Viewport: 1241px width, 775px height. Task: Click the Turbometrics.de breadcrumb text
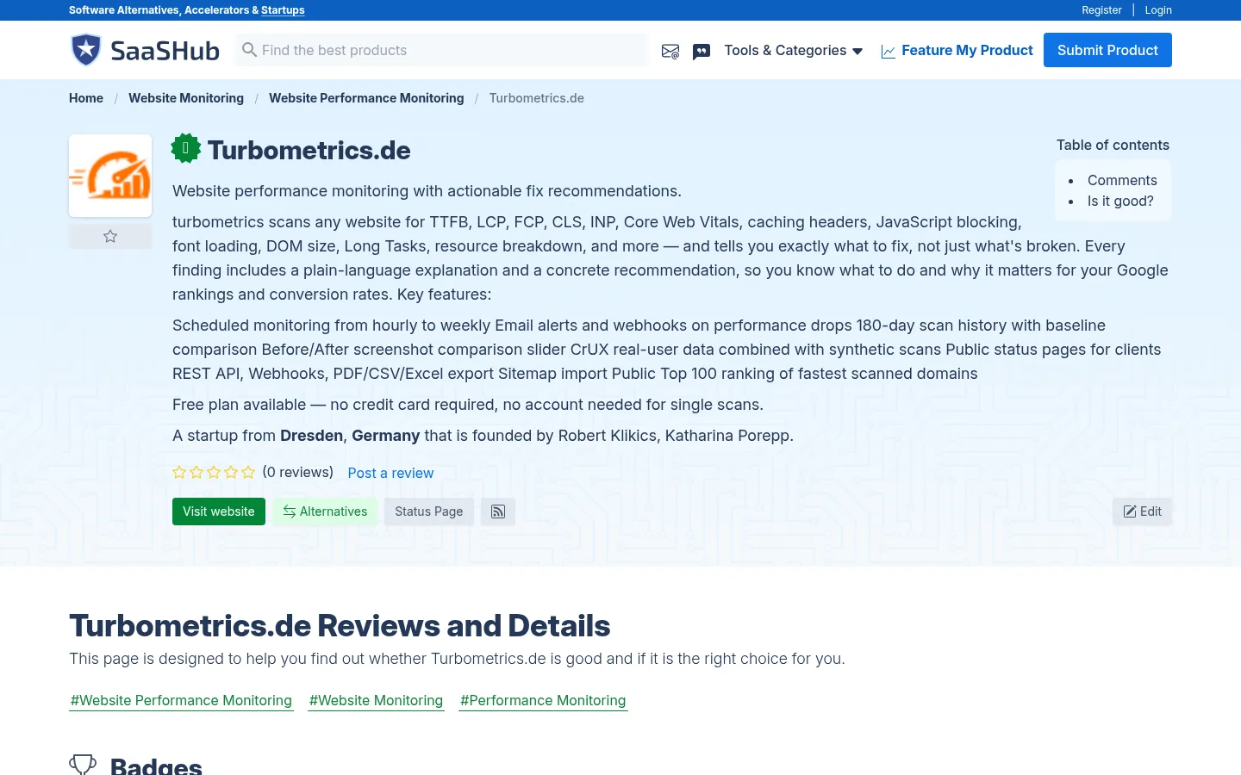[x=537, y=98]
